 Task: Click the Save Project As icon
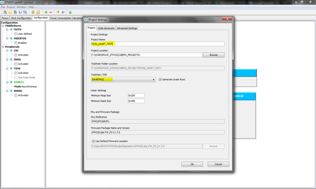tap(25, 12)
